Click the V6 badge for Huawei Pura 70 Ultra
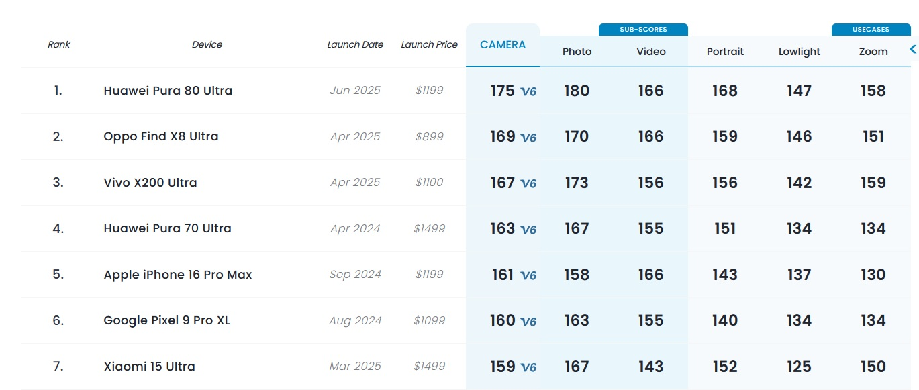This screenshot has height=390, width=919. 529,230
